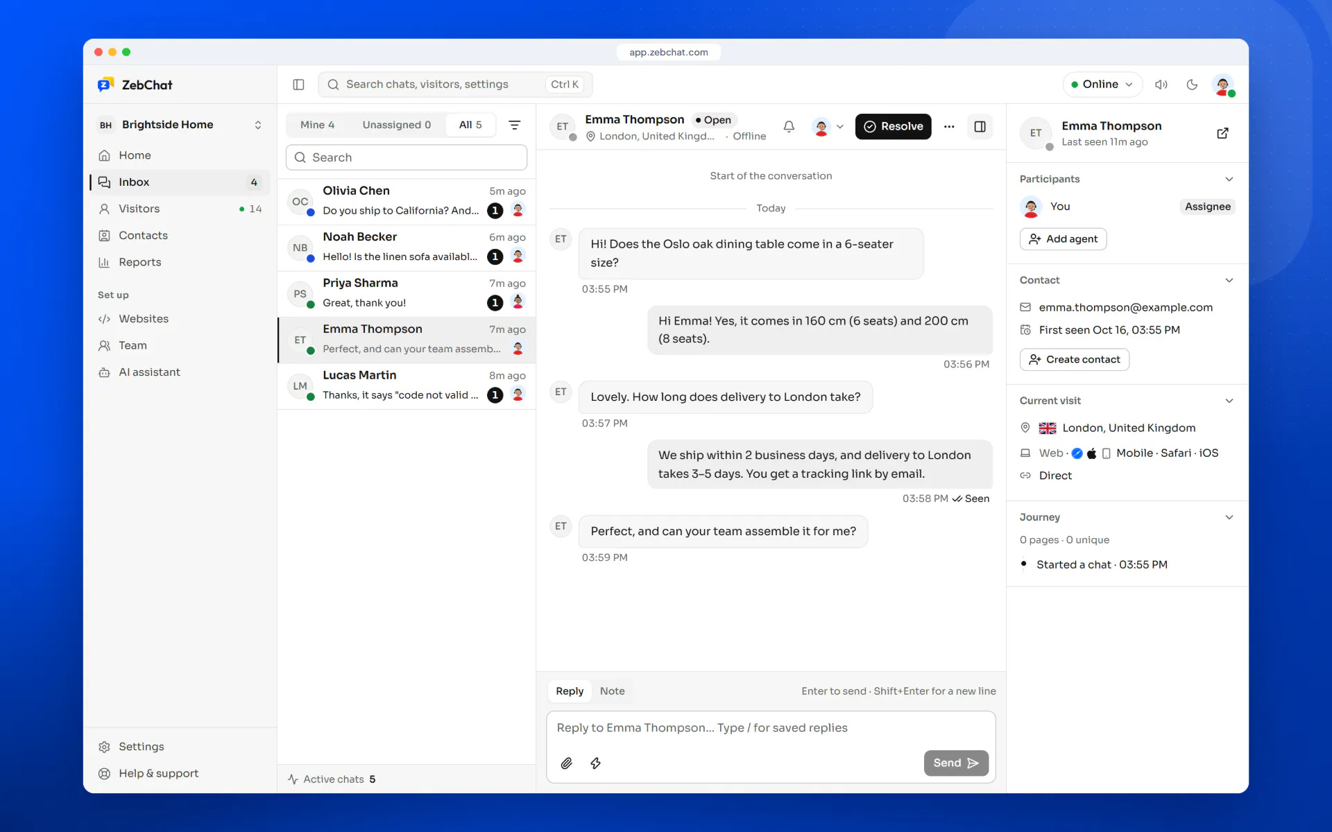This screenshot has width=1332, height=832.
Task: Open Inbox in sidebar
Action: click(x=180, y=182)
